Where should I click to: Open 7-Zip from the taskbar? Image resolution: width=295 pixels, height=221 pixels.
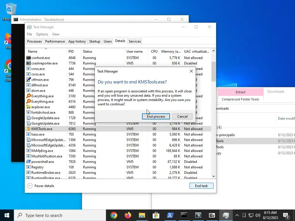(x=212, y=215)
